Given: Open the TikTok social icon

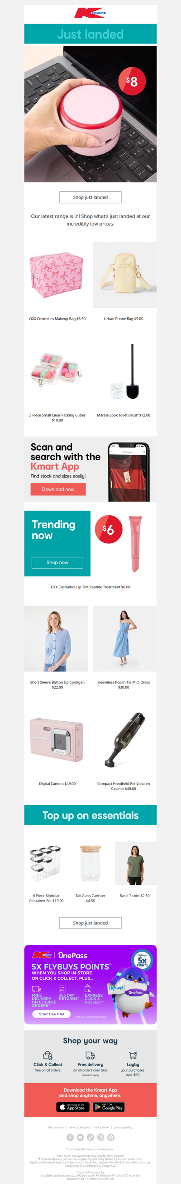Looking at the screenshot, I should click(90, 1137).
